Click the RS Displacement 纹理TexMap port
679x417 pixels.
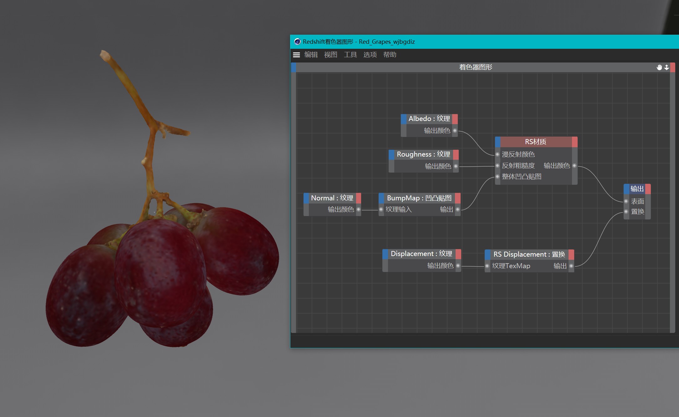coord(487,266)
